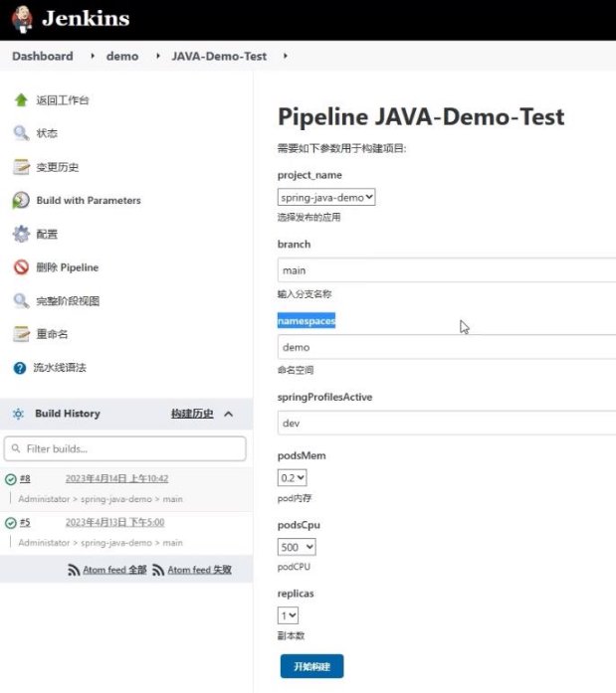Collapse the Build History panel chevron
The image size is (616, 693).
[x=228, y=415]
